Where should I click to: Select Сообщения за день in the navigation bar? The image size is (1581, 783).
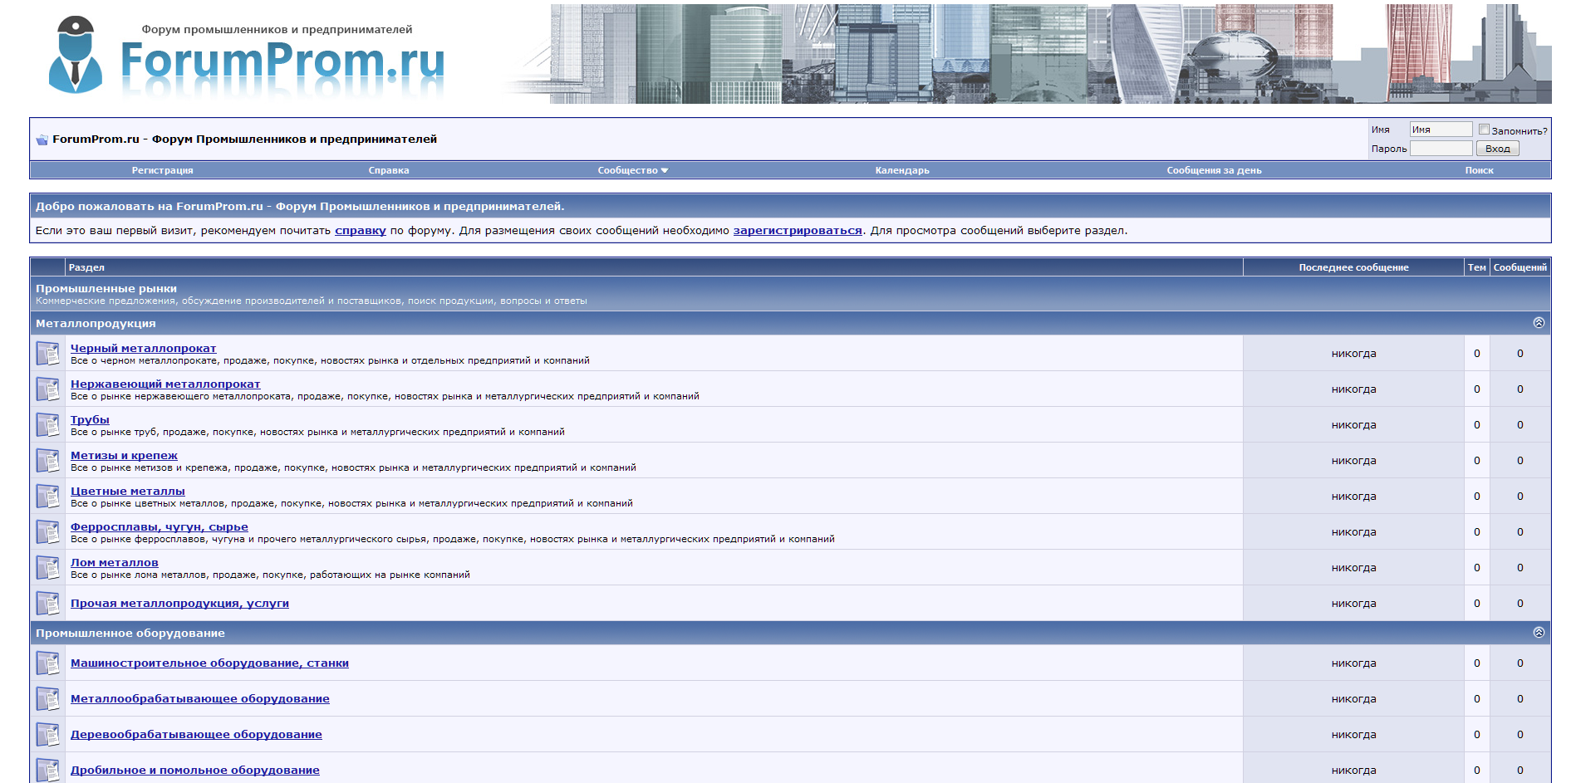click(1213, 169)
